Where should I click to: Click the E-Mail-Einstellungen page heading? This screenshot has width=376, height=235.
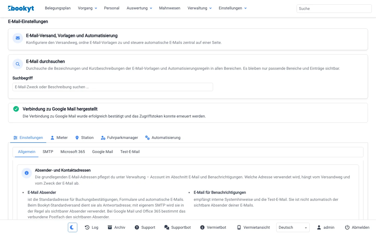[x=28, y=21]
